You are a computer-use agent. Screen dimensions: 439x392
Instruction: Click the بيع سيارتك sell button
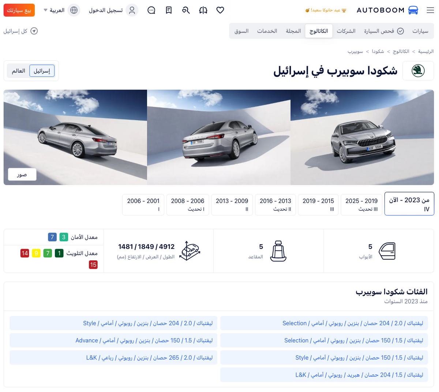click(x=19, y=10)
